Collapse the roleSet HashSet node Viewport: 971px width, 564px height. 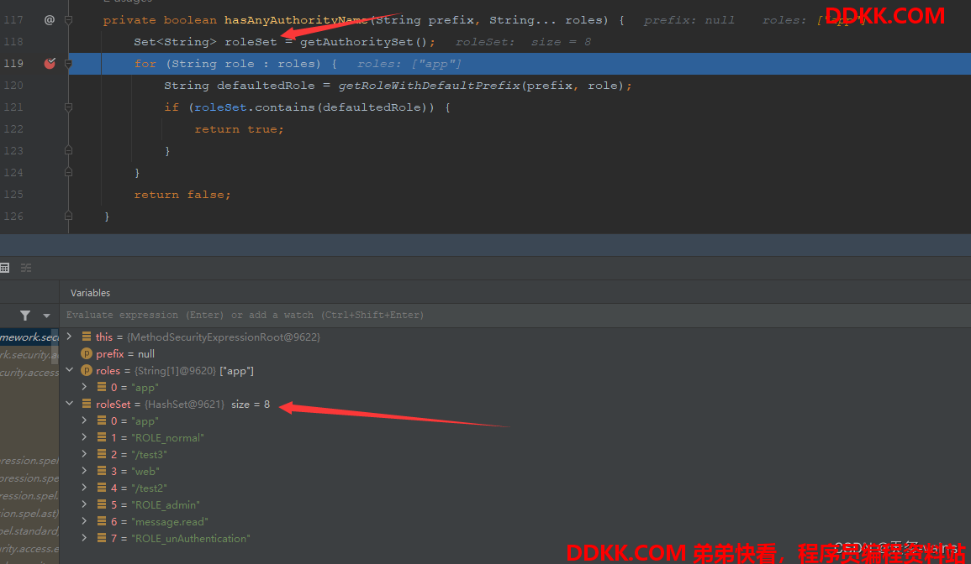[x=69, y=403]
